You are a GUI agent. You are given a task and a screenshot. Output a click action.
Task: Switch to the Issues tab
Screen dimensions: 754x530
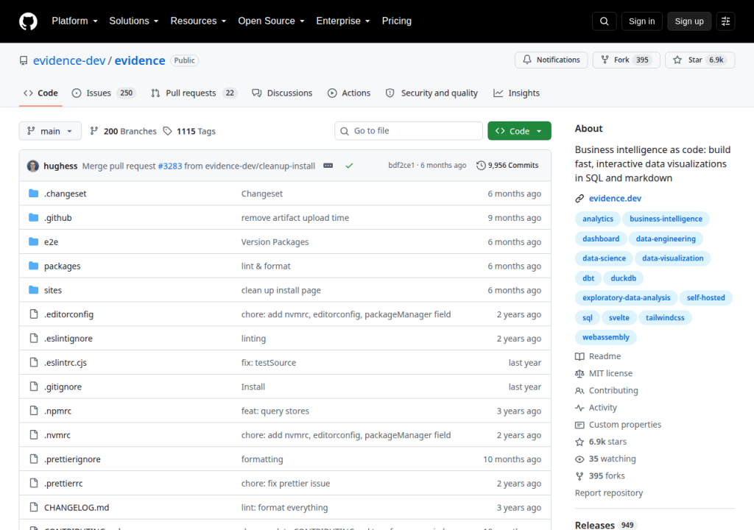click(x=104, y=93)
